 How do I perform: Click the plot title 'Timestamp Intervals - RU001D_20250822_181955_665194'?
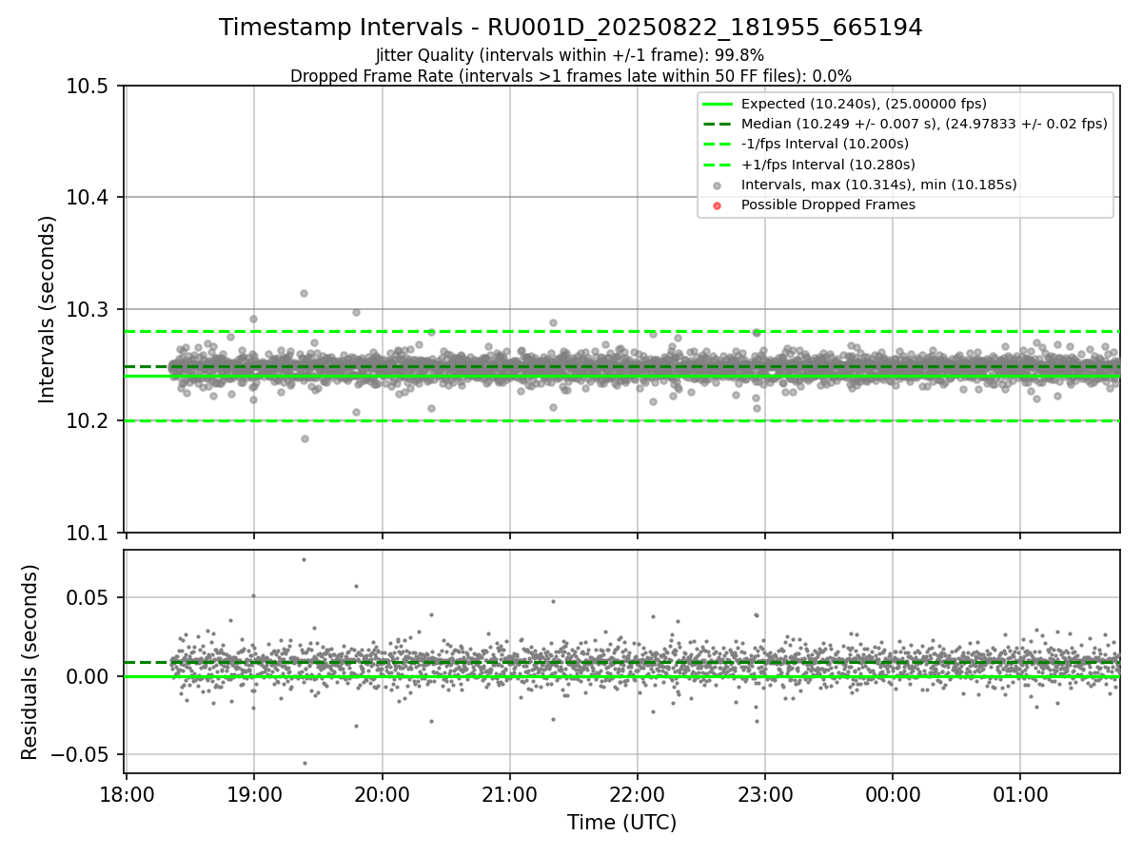point(571,28)
